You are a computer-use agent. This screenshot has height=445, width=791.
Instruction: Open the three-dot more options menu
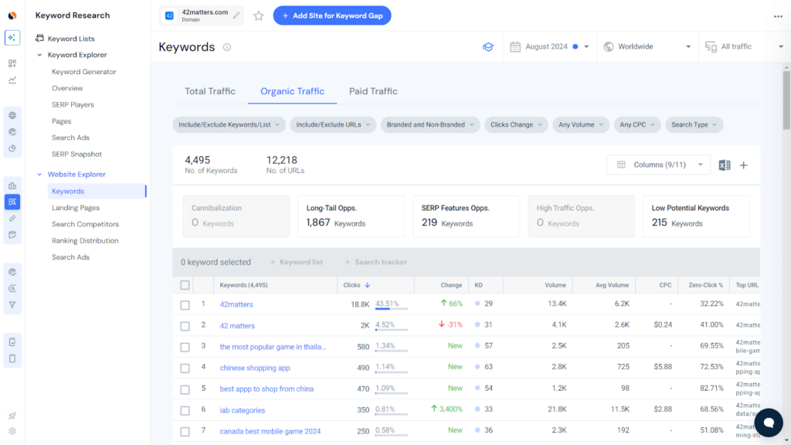[x=778, y=16]
